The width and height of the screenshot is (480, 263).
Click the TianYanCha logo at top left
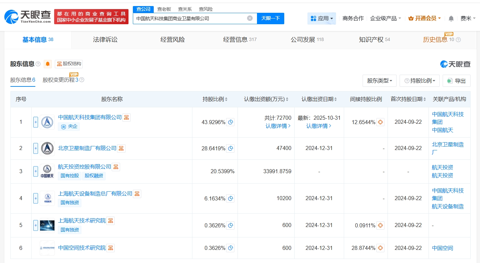pyautogui.click(x=28, y=16)
